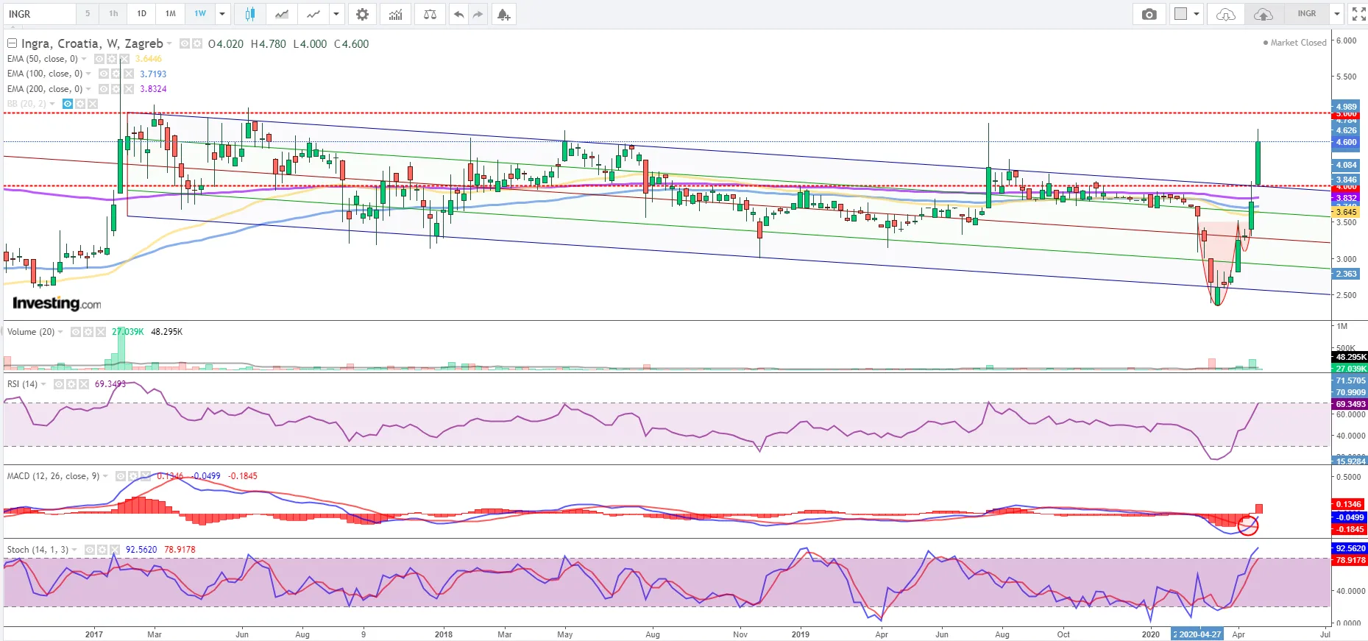Click the compare symbols scales icon
Image resolution: width=1368 pixels, height=641 pixels.
pos(430,14)
